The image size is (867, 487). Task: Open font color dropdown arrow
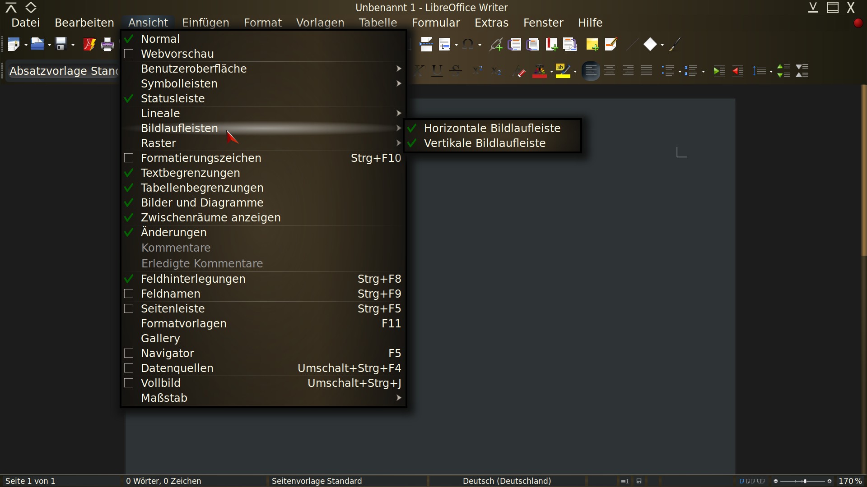[551, 71]
